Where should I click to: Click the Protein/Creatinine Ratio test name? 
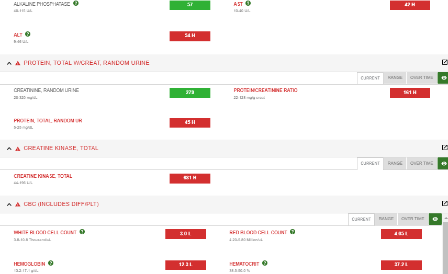pyautogui.click(x=265, y=90)
